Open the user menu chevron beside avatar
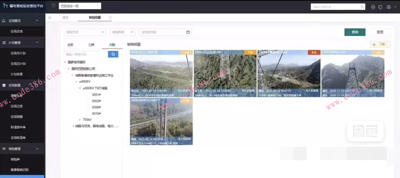The width and height of the screenshot is (400, 178). tap(395, 7)
